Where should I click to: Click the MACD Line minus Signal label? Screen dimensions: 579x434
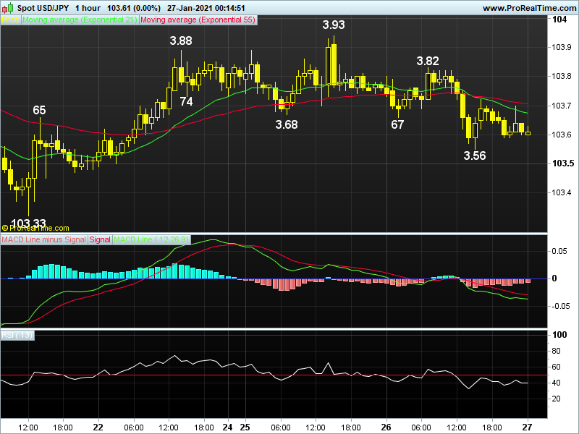point(43,239)
